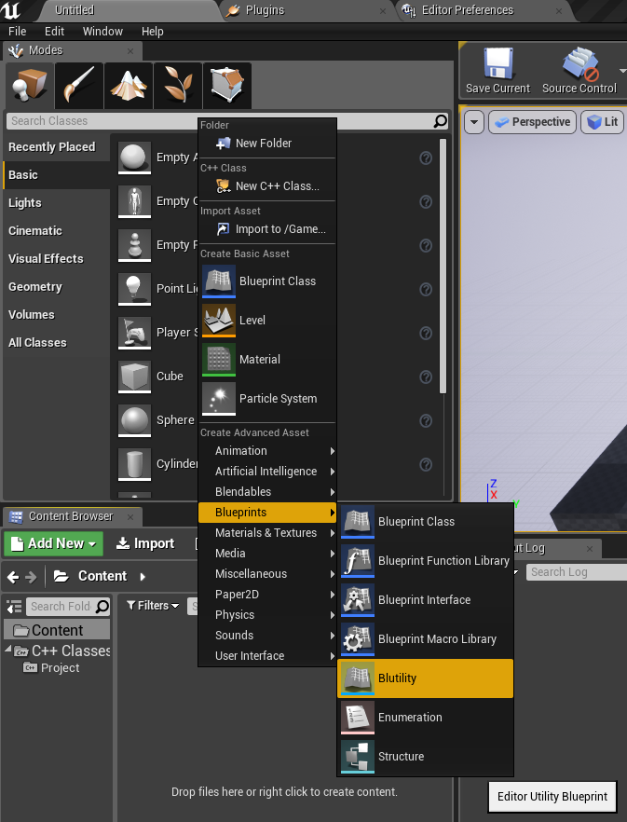This screenshot has height=822, width=627.
Task: Select the Recently Placed category
Action: point(56,147)
